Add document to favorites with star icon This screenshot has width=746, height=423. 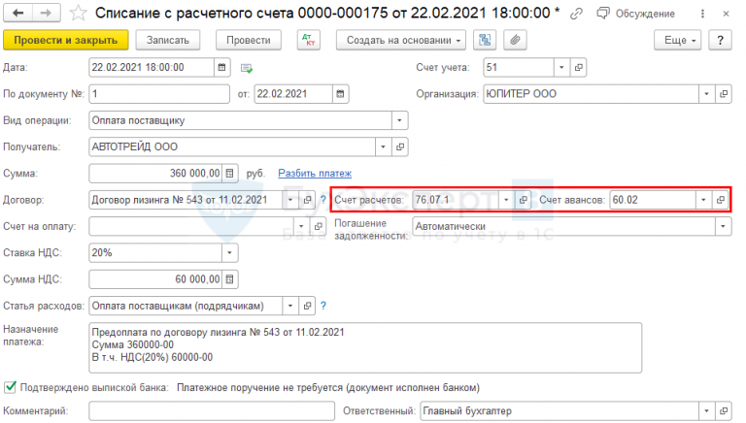pos(79,14)
